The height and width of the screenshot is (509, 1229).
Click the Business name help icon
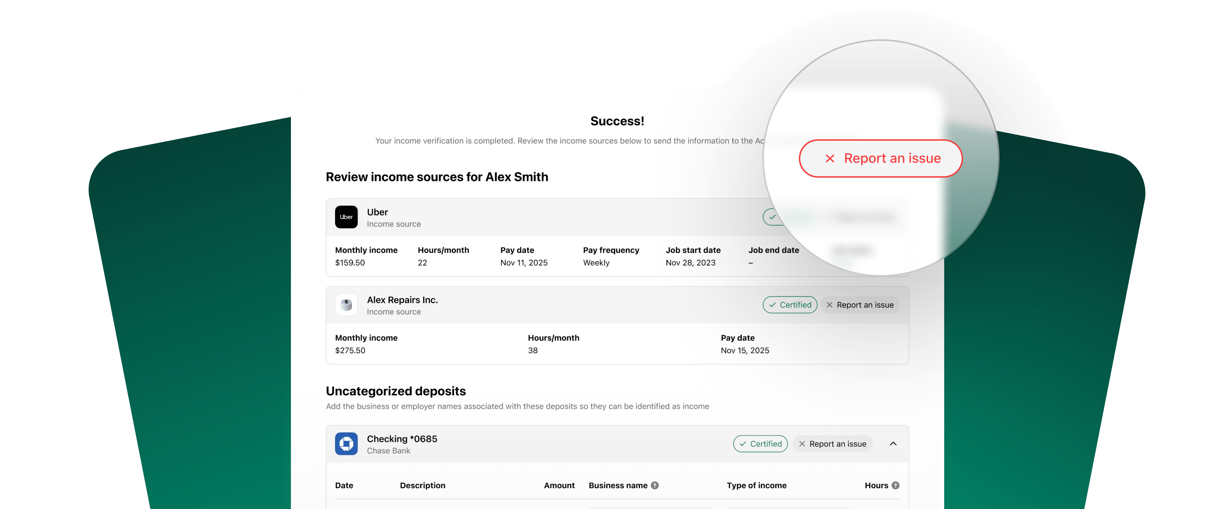pos(655,485)
